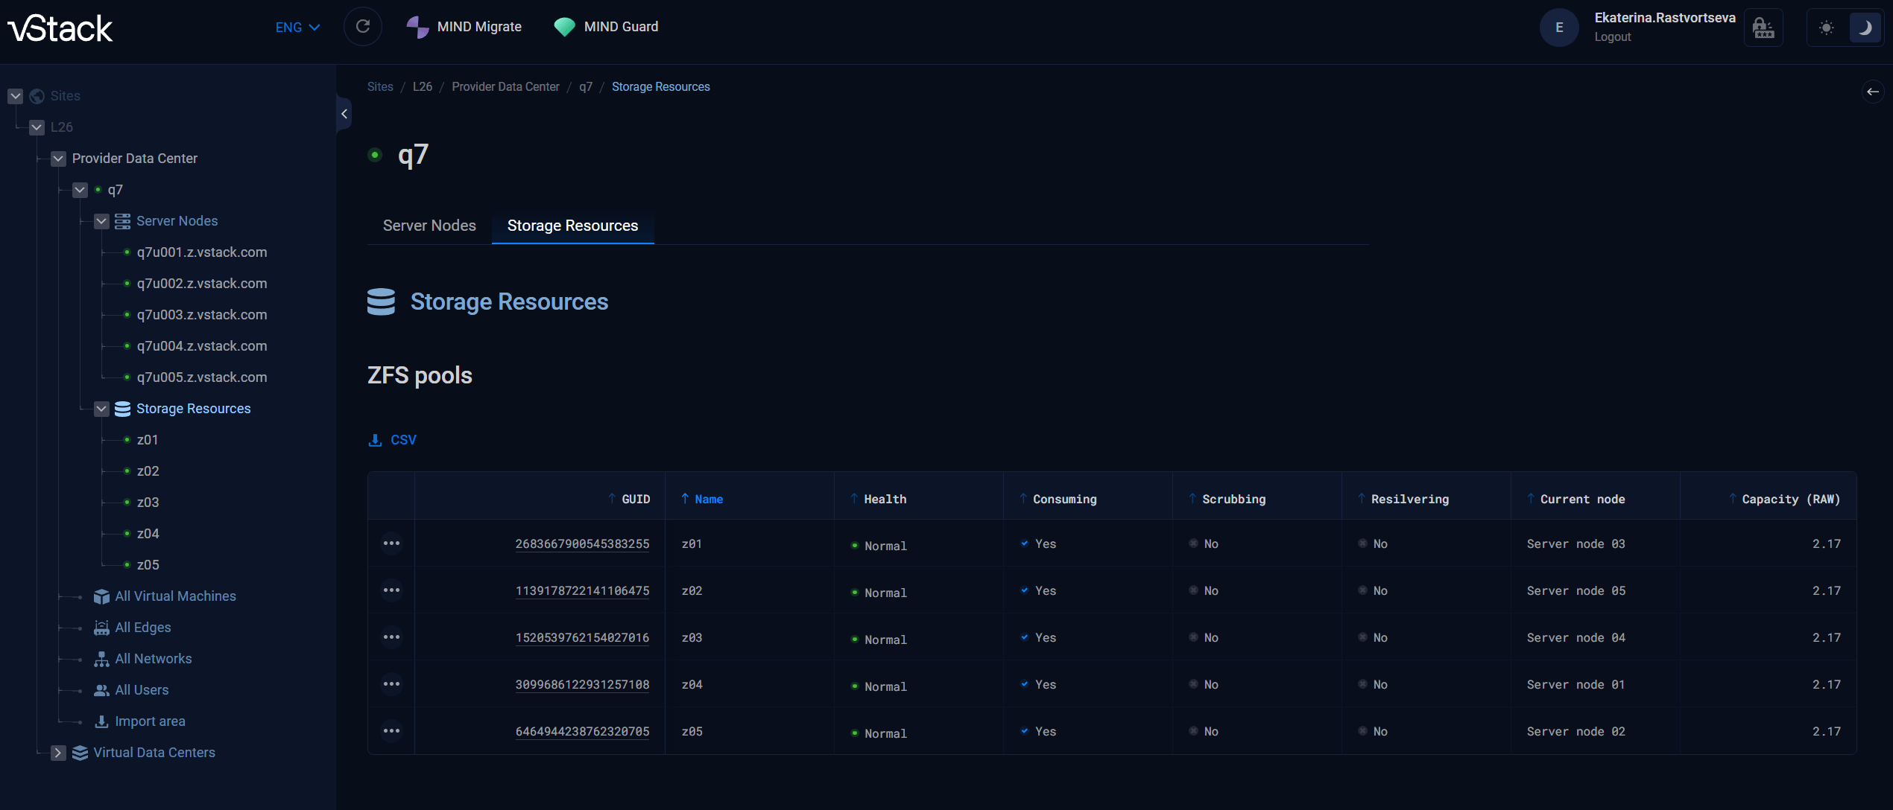
Task: Click the building lock icon near username
Action: pyautogui.click(x=1763, y=28)
